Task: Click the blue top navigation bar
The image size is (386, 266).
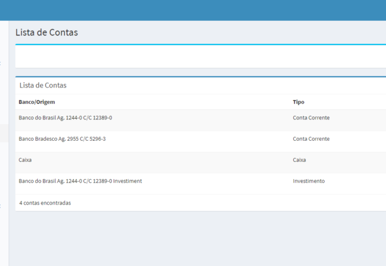Action: click(193, 10)
